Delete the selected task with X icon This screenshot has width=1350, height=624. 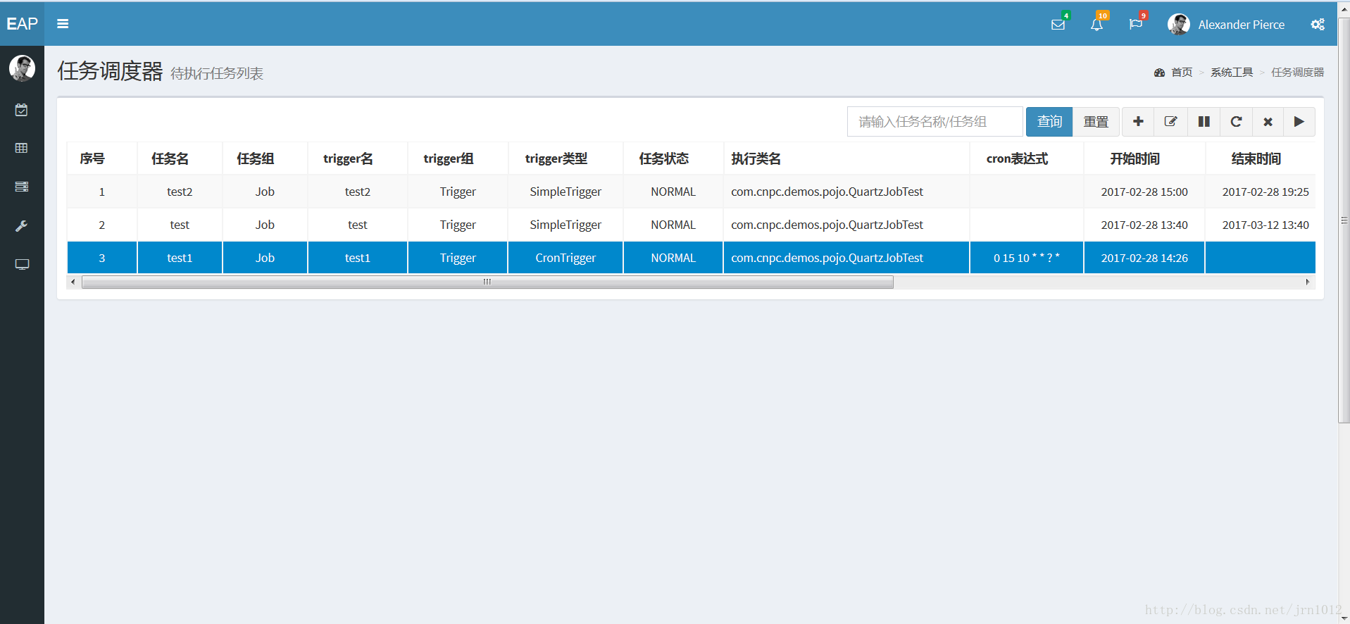click(1268, 122)
